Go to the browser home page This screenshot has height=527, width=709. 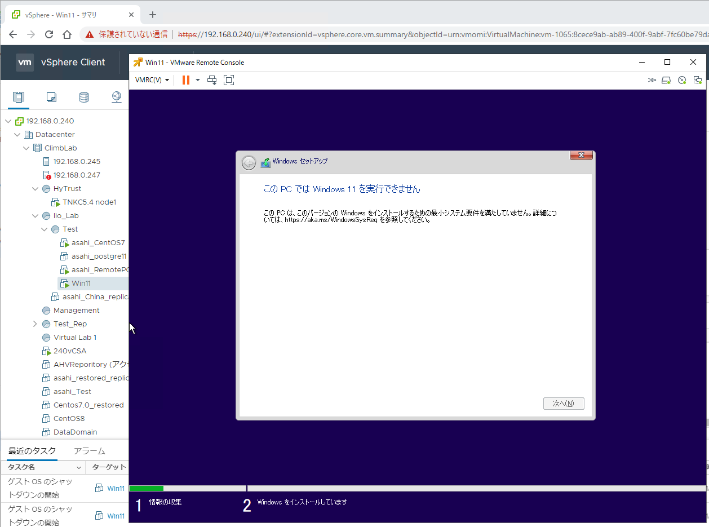point(67,34)
